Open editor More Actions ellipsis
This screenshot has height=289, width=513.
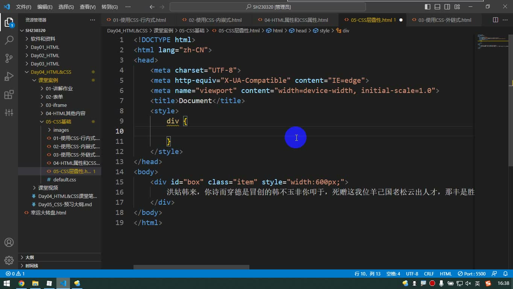pos(505,20)
